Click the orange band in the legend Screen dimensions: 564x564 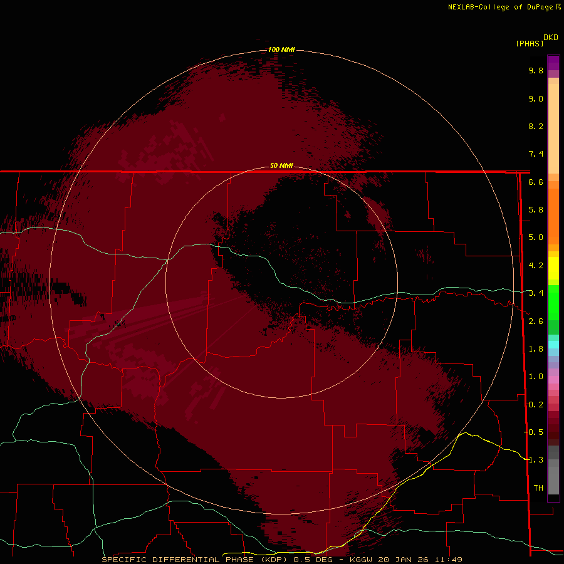point(553,216)
